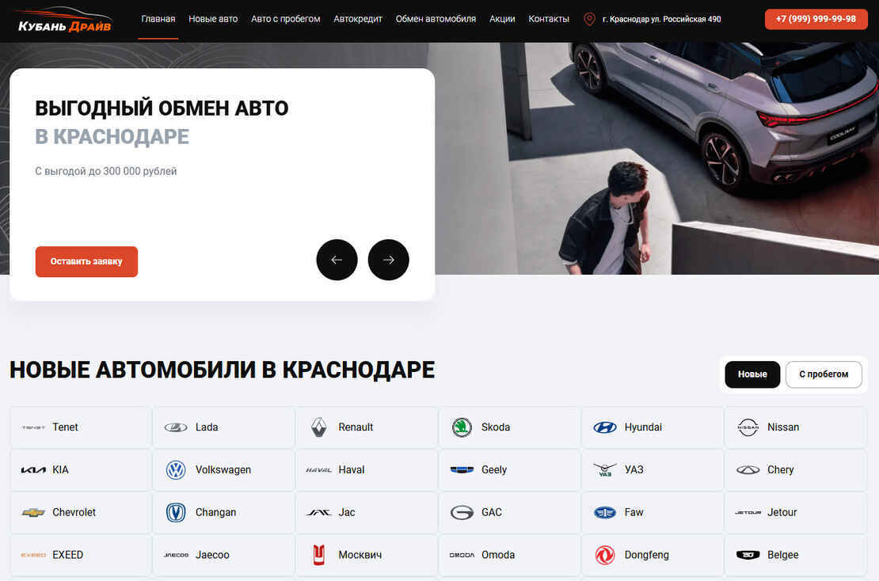The width and height of the screenshot is (879, 581).
Task: Open the Geely brand link
Action: (494, 470)
